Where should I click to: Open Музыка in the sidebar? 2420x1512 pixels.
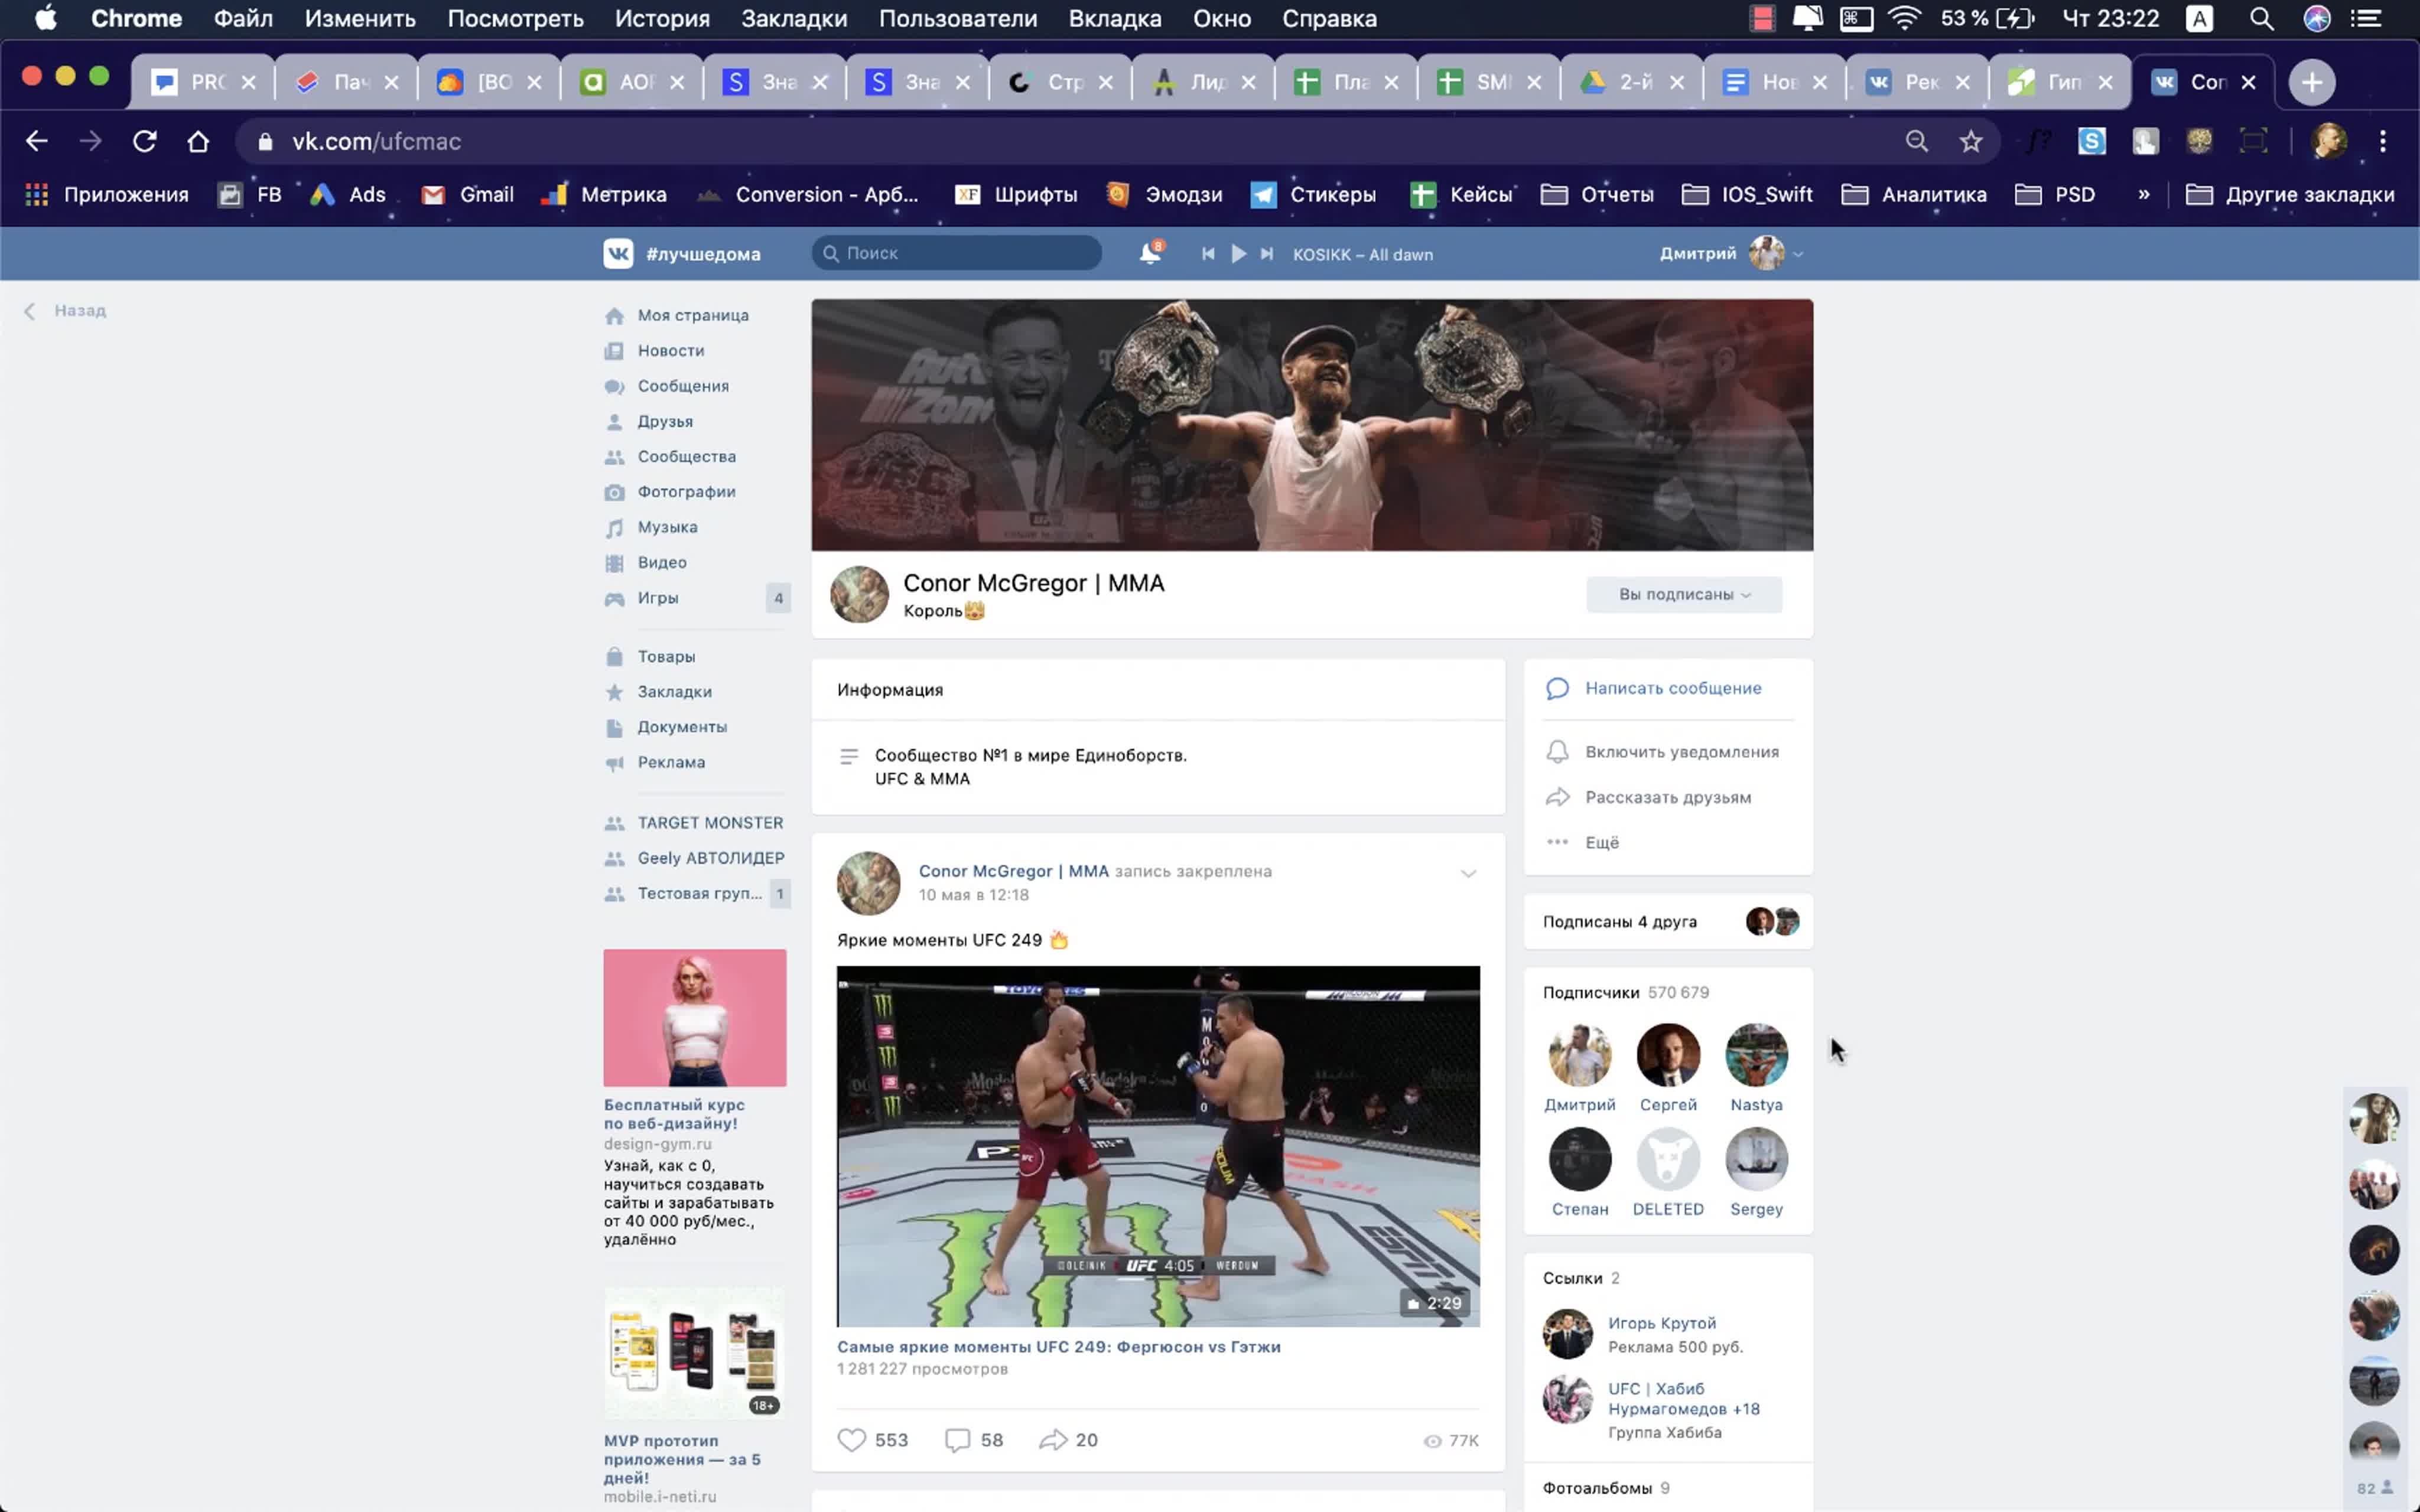tap(667, 527)
